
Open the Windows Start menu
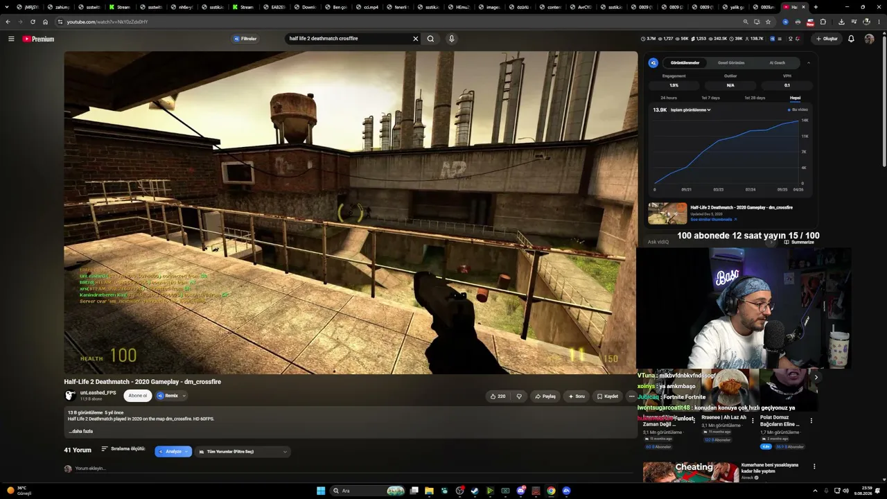pyautogui.click(x=321, y=491)
